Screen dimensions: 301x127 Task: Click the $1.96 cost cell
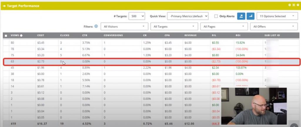click(x=40, y=68)
